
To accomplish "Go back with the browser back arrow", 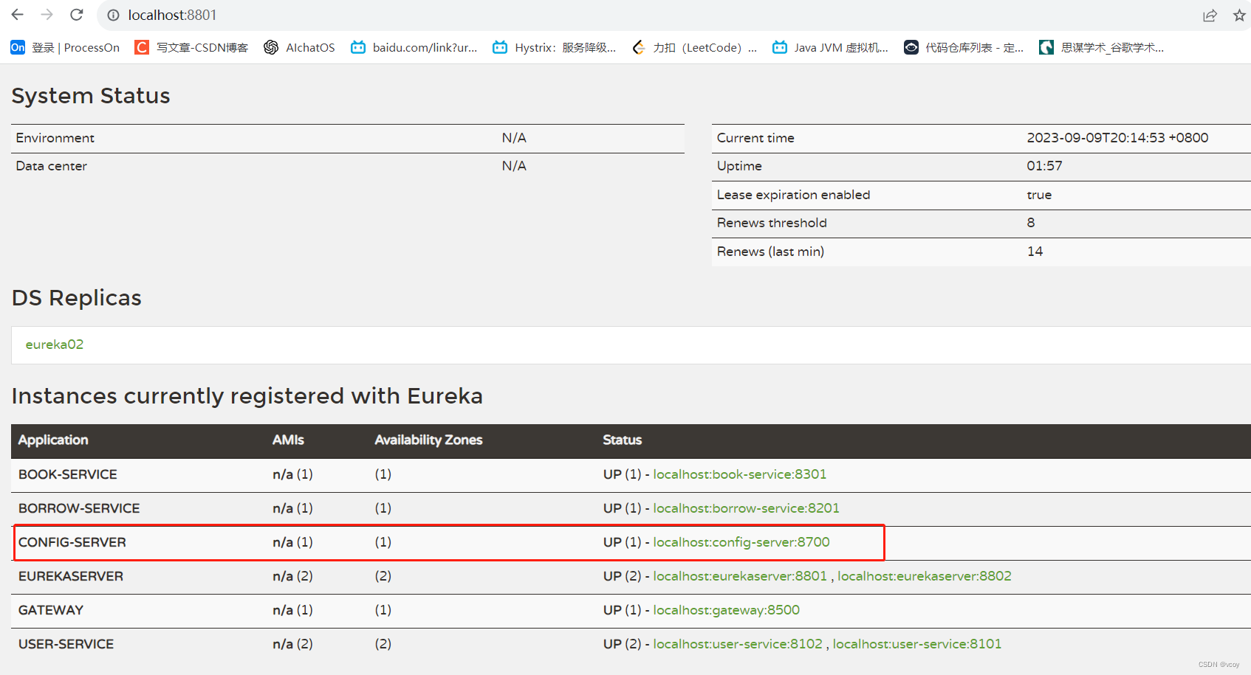I will pyautogui.click(x=18, y=15).
